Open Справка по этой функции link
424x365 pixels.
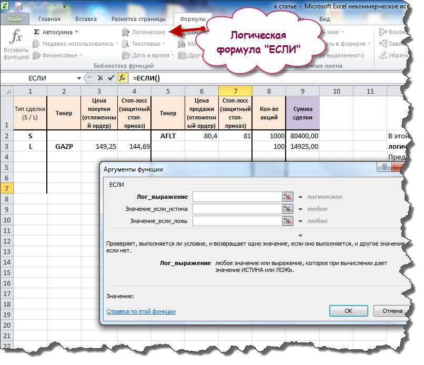click(141, 311)
